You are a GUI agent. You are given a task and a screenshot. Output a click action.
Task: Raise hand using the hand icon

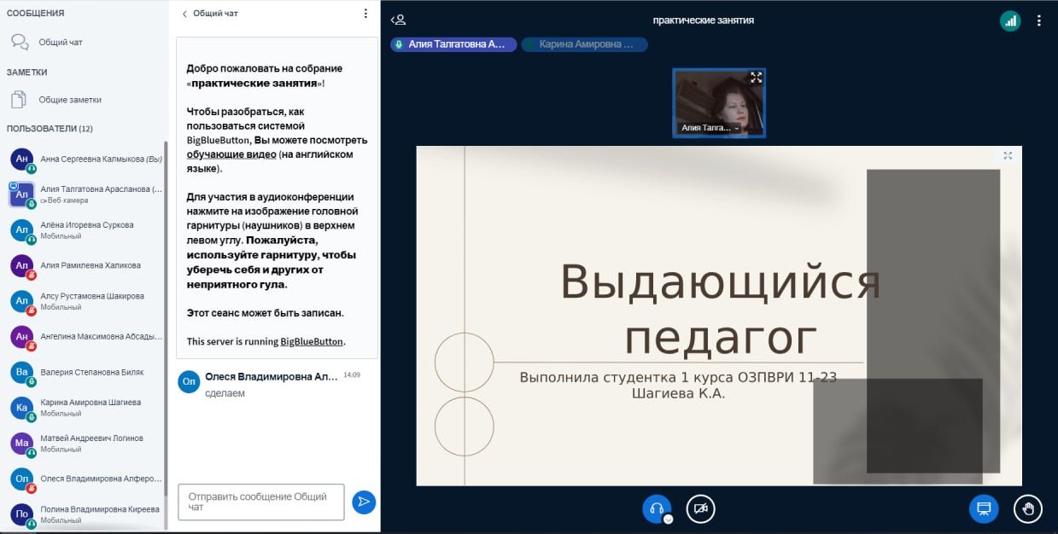1027,508
